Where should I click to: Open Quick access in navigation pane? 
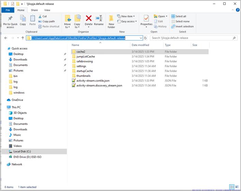tap(17, 48)
